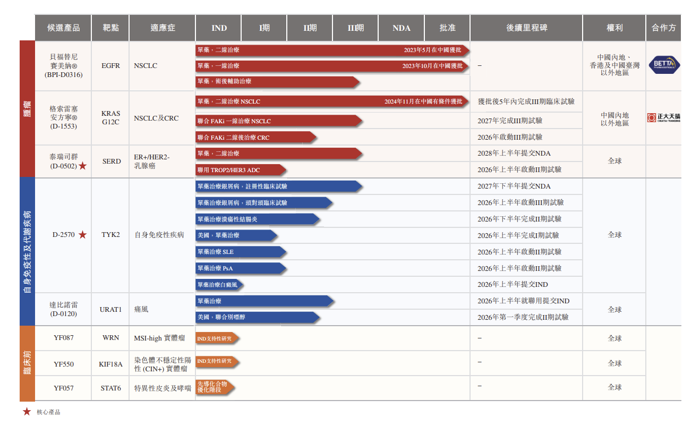Click the 先導化合物優化階段 bar
The height and width of the screenshot is (425, 700).
pos(216,387)
